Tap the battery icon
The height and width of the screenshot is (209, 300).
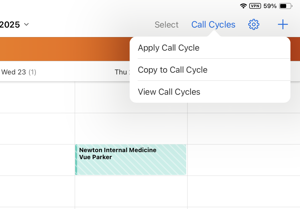pos(285,6)
